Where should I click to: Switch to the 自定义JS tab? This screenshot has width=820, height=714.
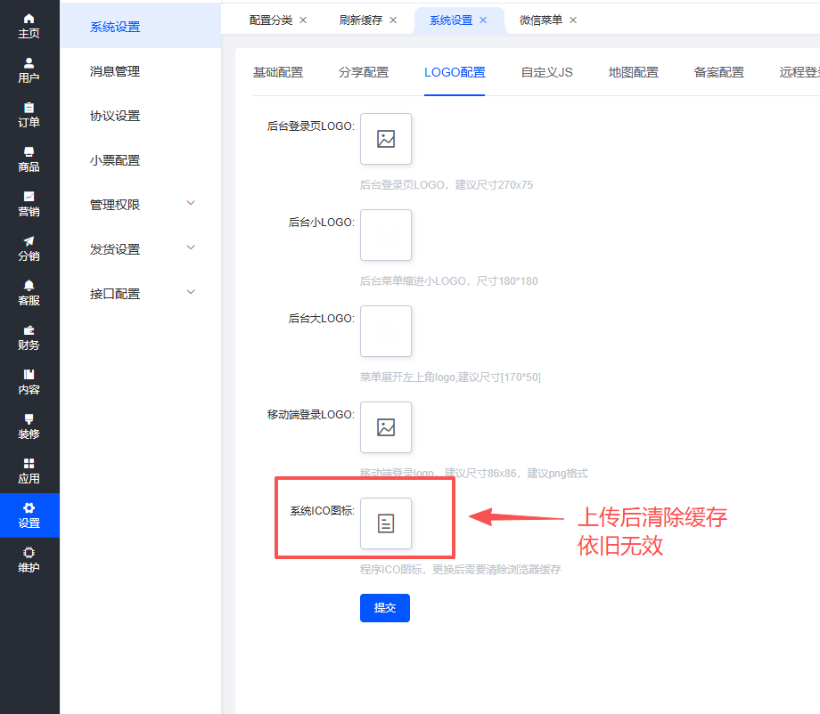pyautogui.click(x=546, y=73)
